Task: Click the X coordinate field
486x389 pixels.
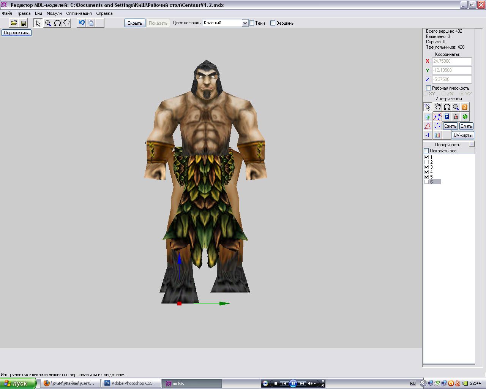Action: click(x=452, y=61)
